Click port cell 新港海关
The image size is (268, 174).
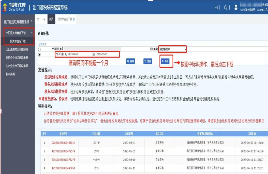tap(159, 143)
